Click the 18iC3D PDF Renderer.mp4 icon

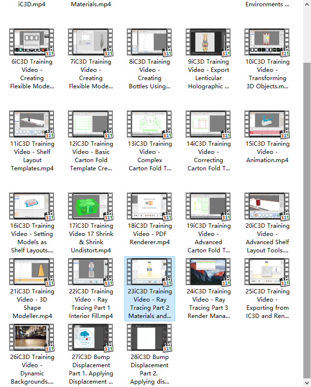point(149,207)
